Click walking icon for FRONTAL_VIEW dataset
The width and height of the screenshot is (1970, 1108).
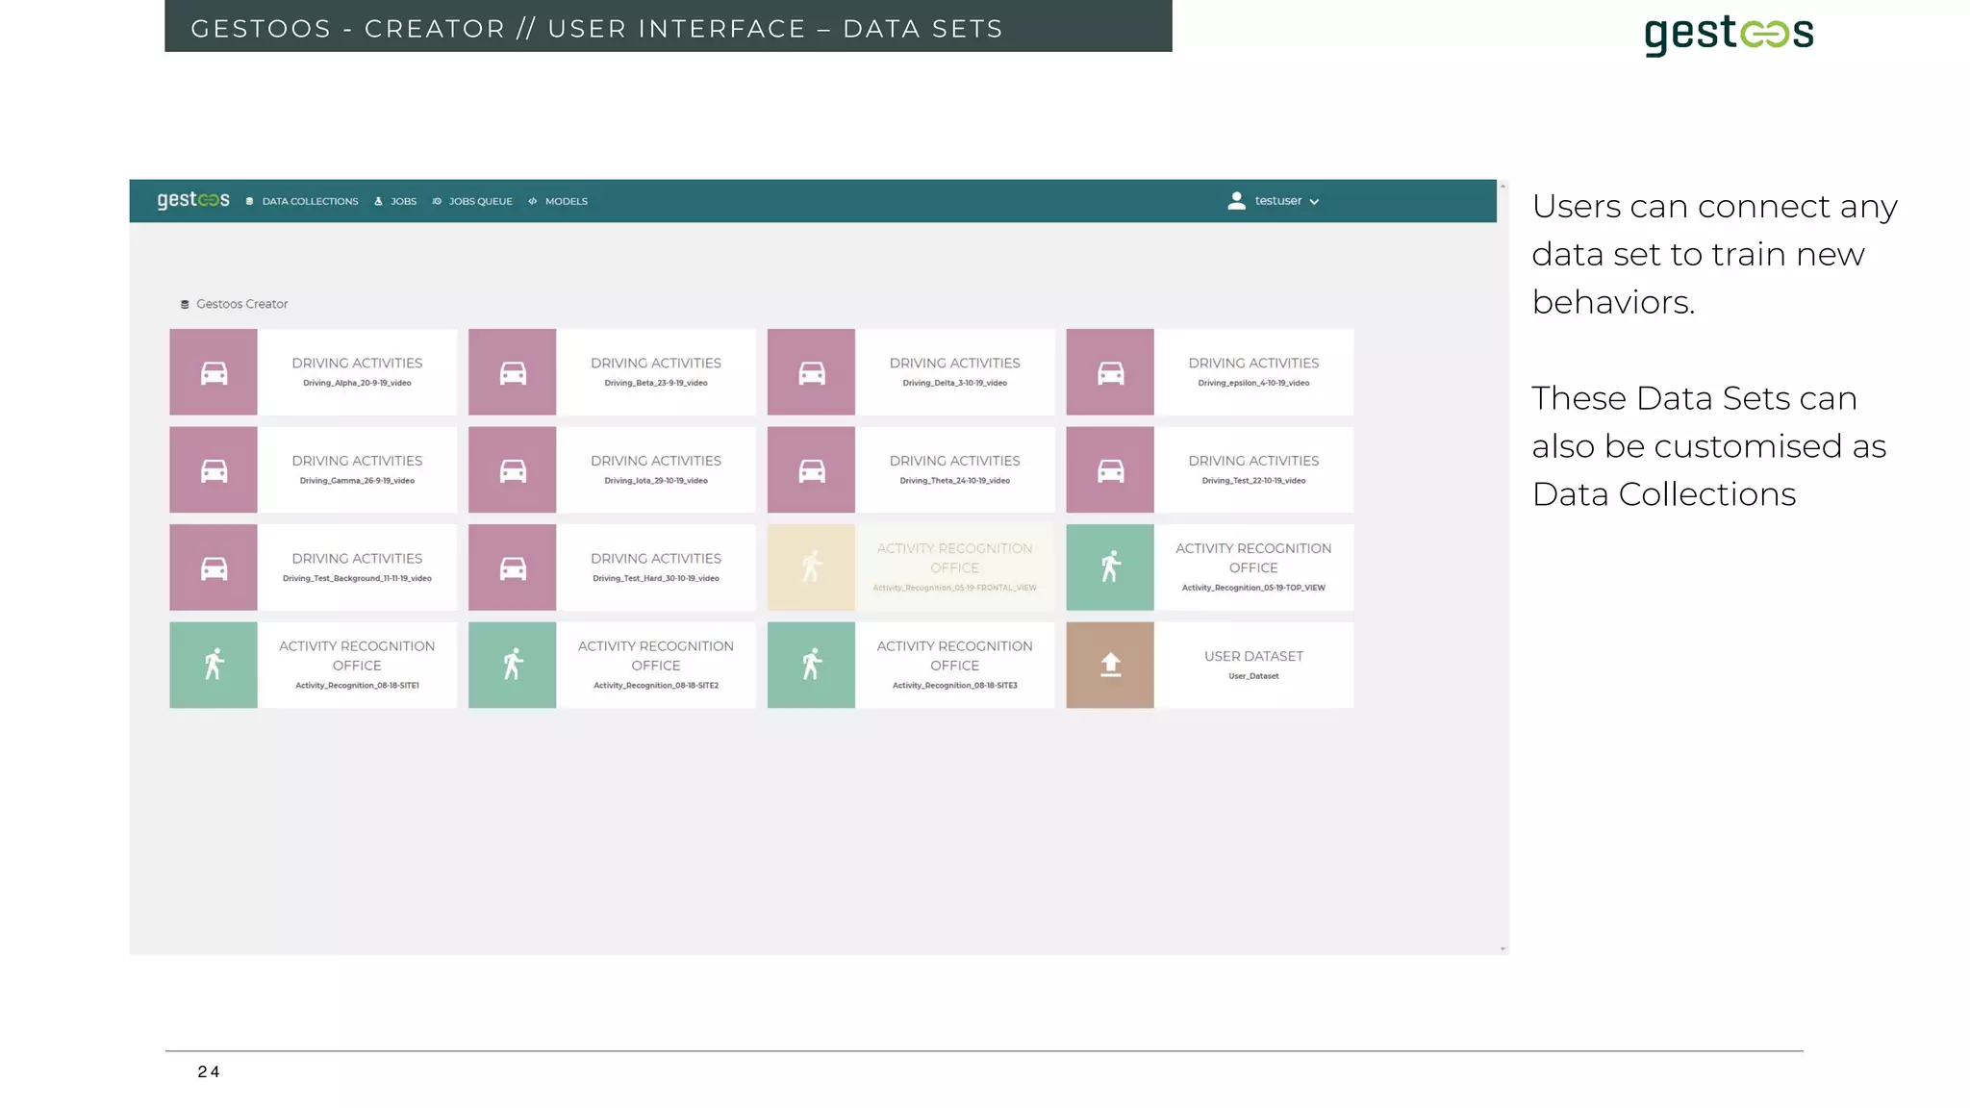point(811,567)
